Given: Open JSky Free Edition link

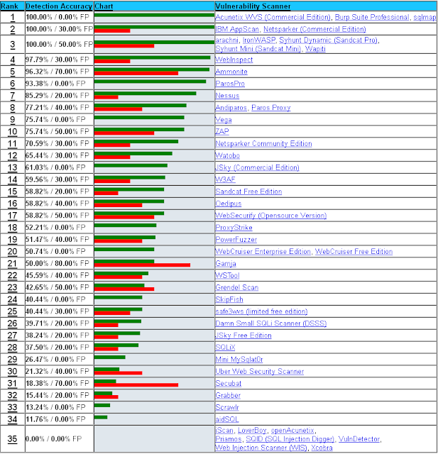Looking at the screenshot, I should click(243, 336).
